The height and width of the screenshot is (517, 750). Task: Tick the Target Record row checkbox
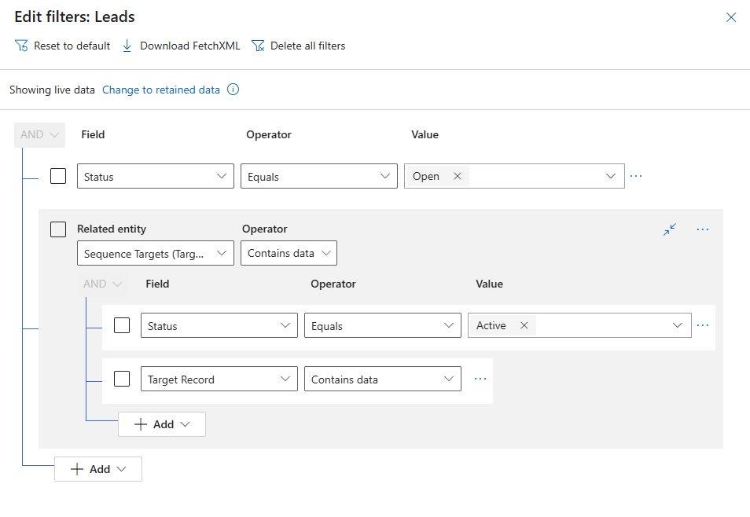122,379
